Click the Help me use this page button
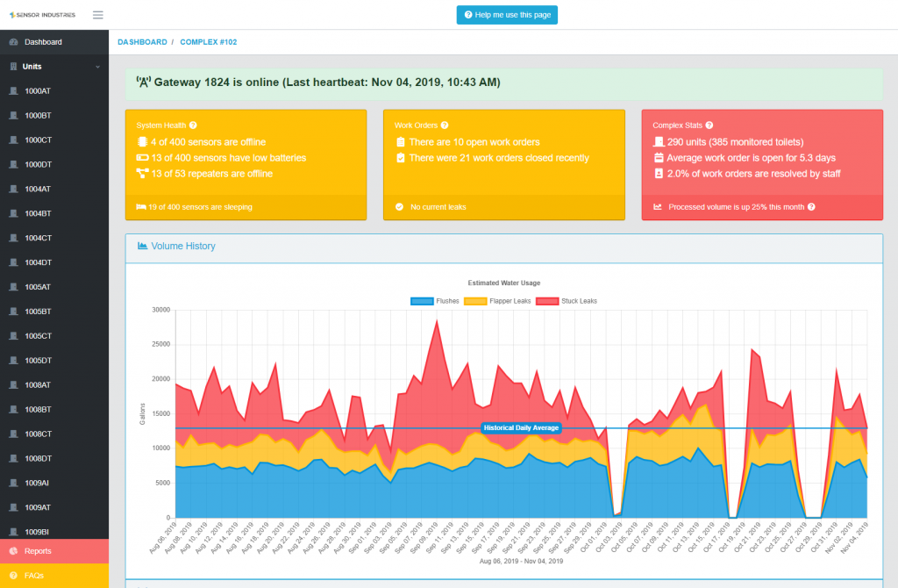 [507, 15]
